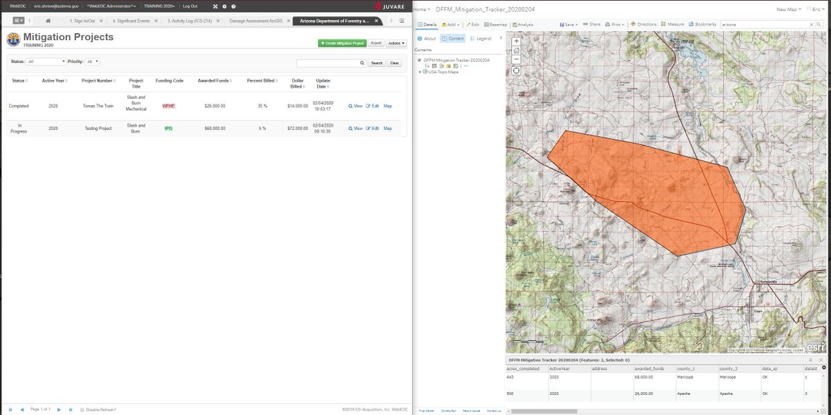Open the ArcGIS Home dropdown
Image resolution: width=831 pixels, height=415 pixels.
point(422,9)
